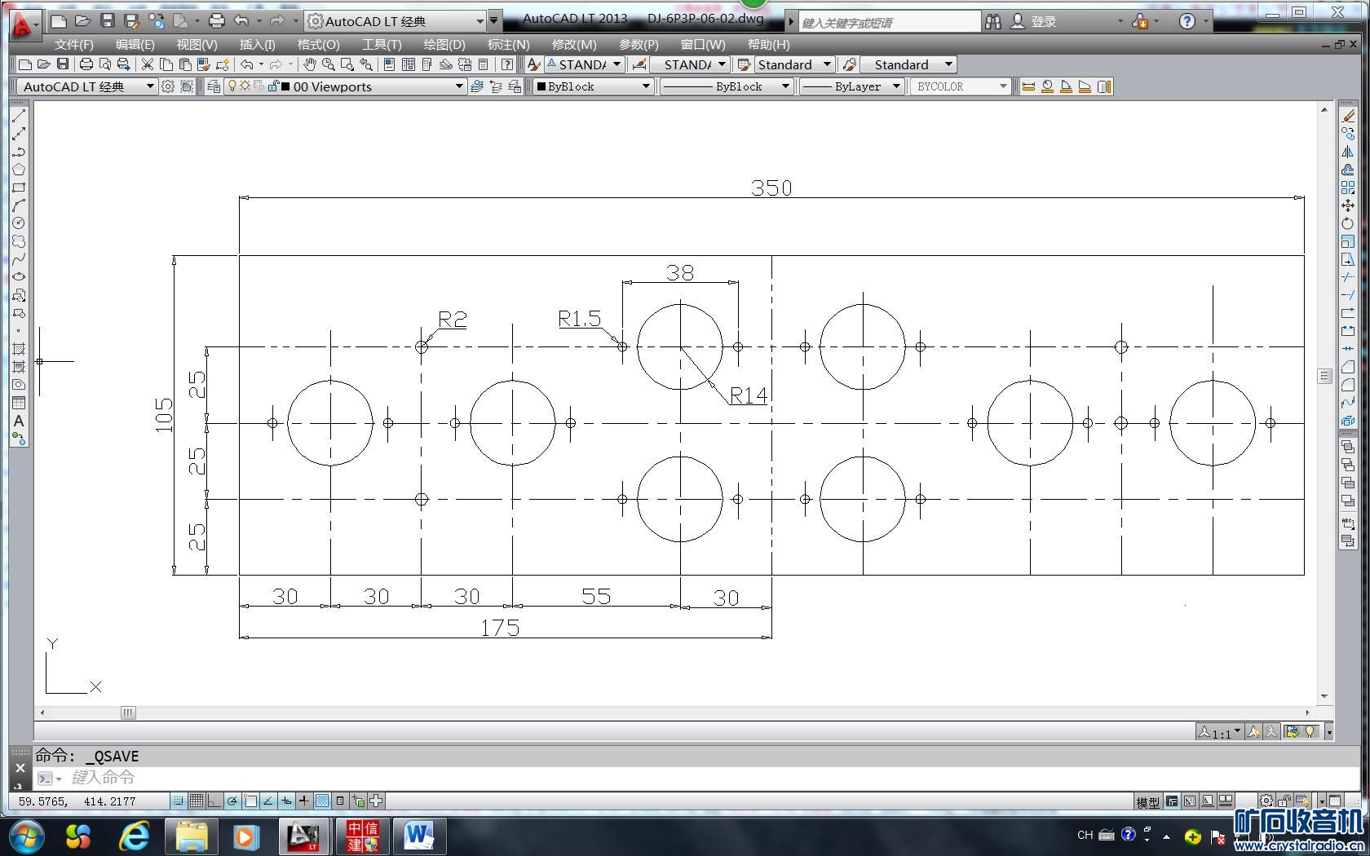Viewport: 1370px width, 856px height.
Task: Click the 模型 model space button
Action: click(x=1147, y=802)
